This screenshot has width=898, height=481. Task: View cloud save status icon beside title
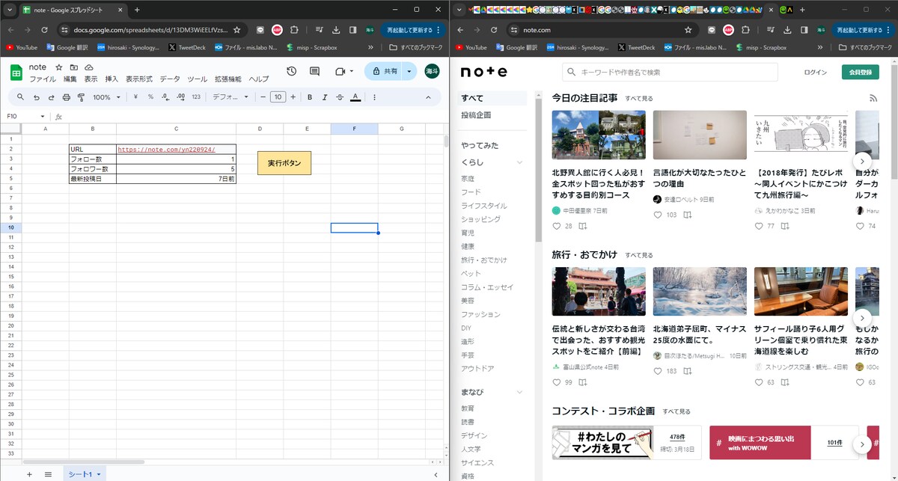pos(88,67)
